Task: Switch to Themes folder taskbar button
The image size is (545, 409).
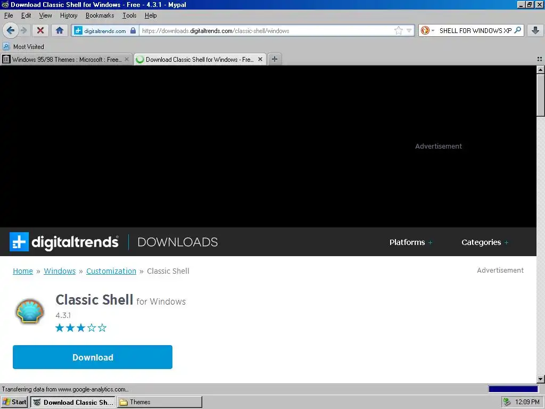Action: 159,402
